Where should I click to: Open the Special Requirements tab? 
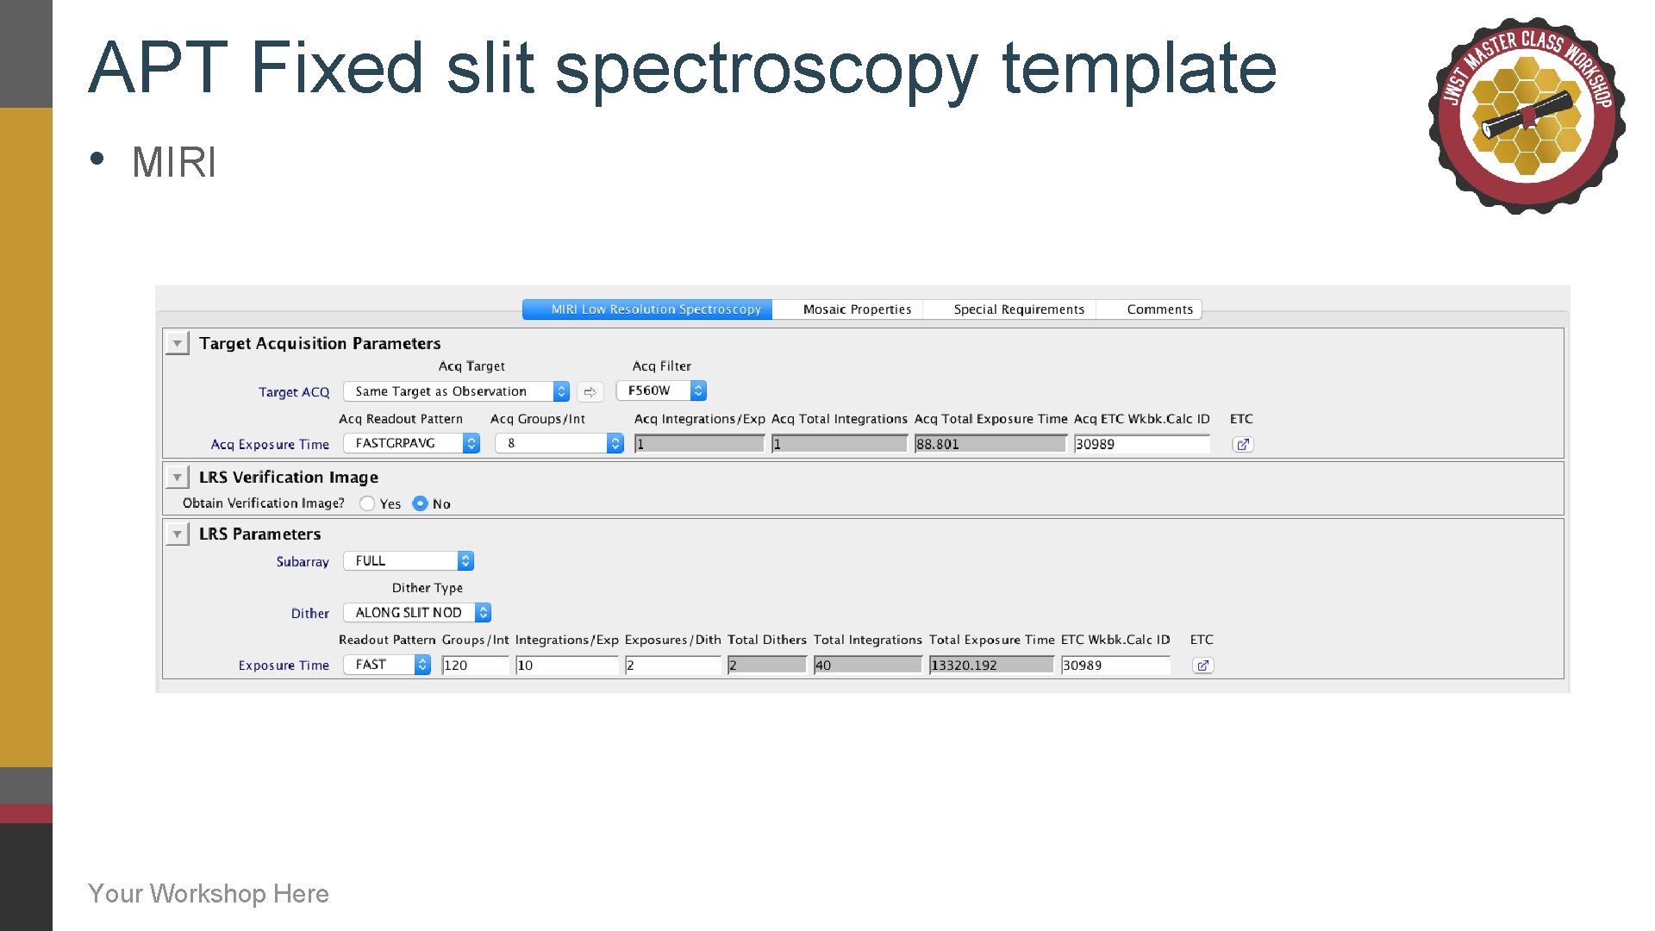click(1017, 309)
